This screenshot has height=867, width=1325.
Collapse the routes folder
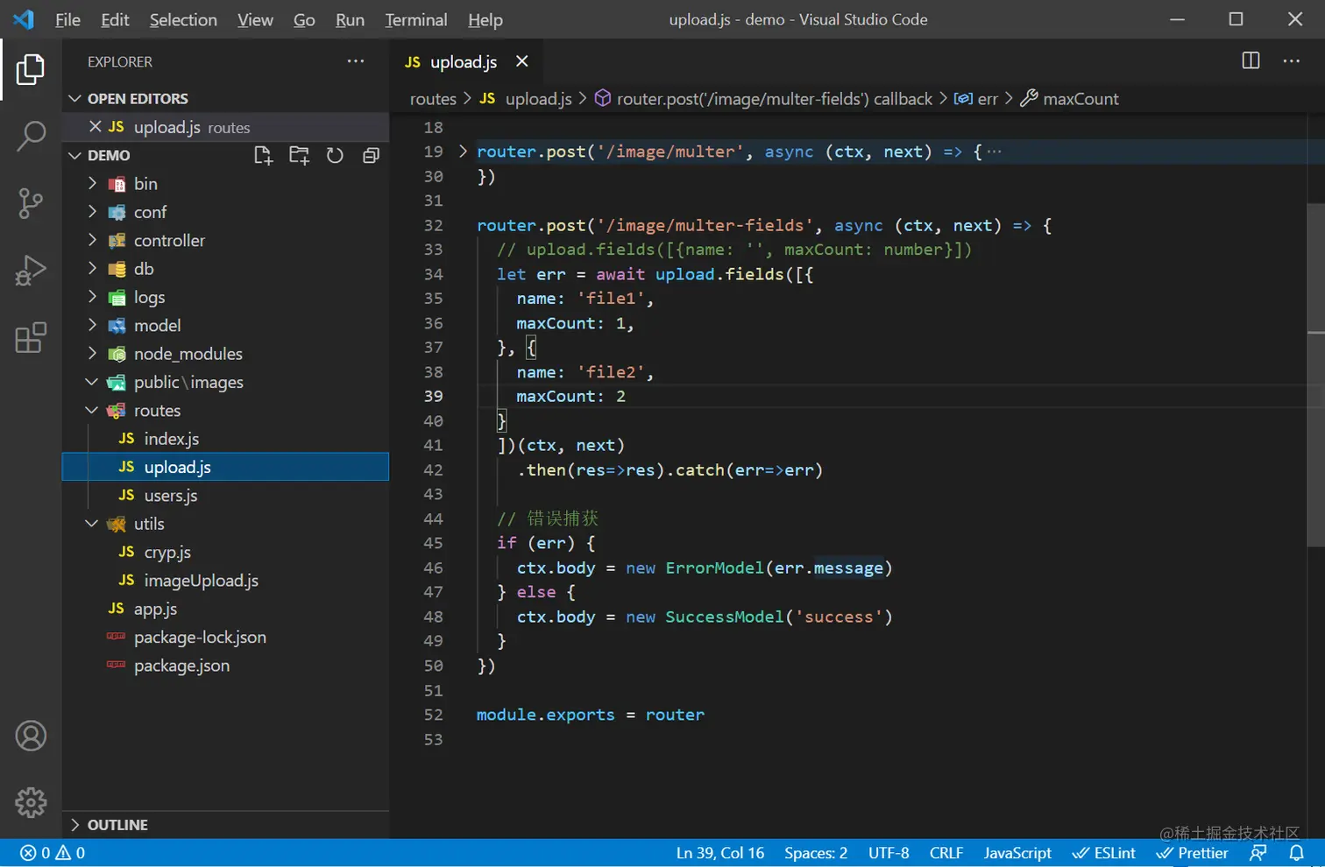(x=92, y=411)
